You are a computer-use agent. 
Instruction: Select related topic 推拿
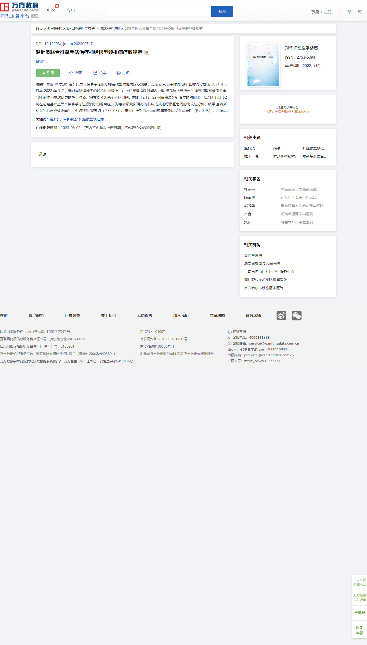coord(277,148)
